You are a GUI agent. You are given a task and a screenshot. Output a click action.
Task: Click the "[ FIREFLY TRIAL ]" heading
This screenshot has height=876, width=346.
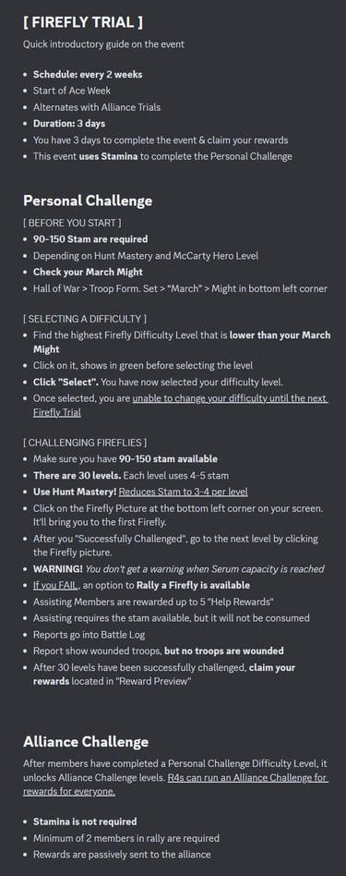pyautogui.click(x=83, y=23)
